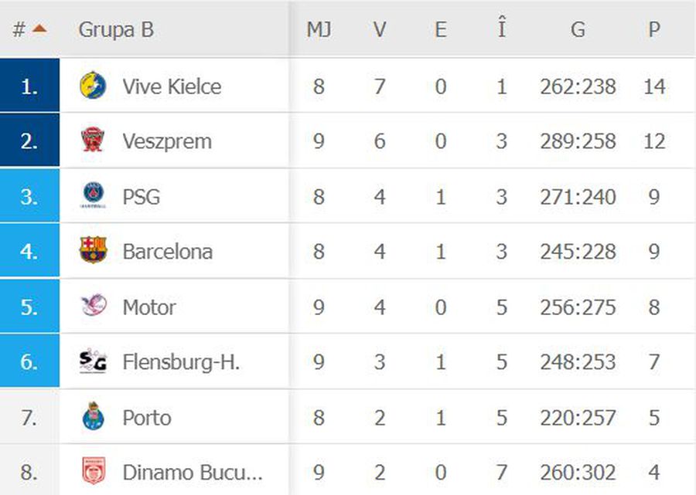Click the Flensburg-H. SG logo

[93, 361]
